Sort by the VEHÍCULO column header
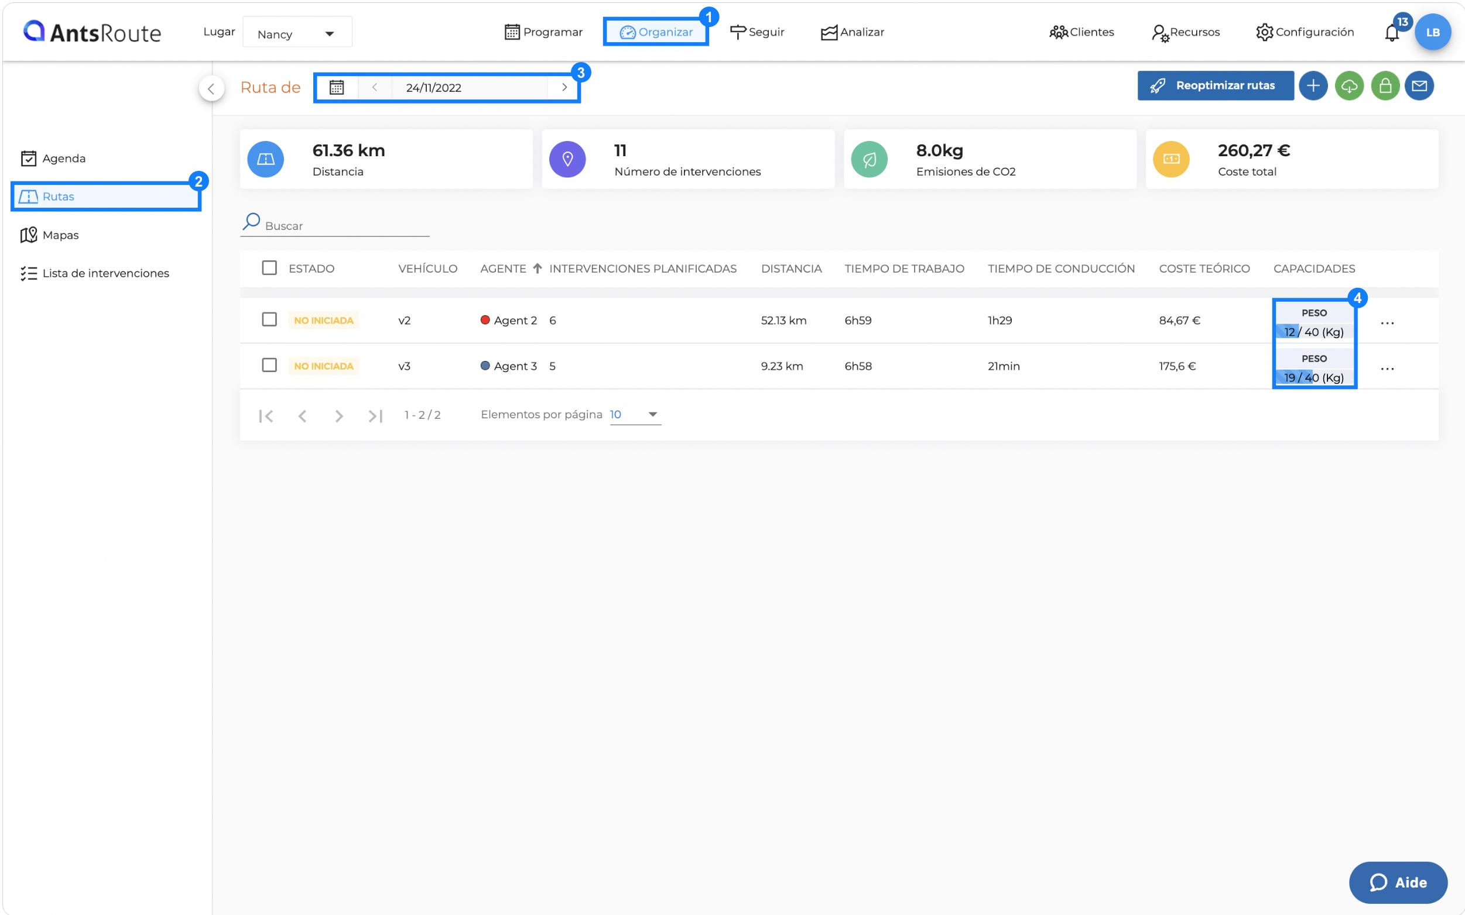1465x915 pixels. (427, 268)
